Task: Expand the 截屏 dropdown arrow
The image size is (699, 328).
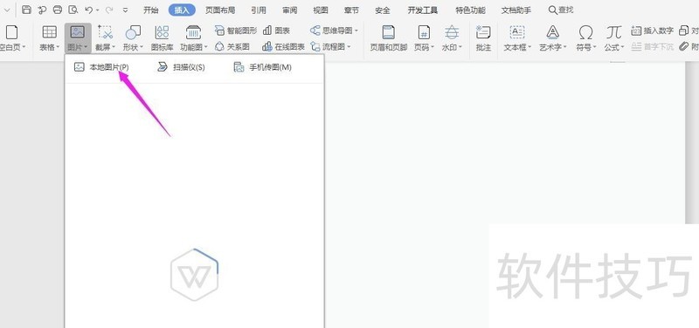Action: [x=114, y=47]
